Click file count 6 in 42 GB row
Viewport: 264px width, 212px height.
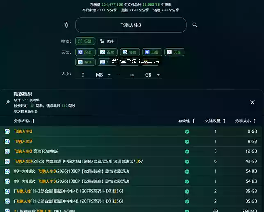pyautogui.click(x=216, y=161)
